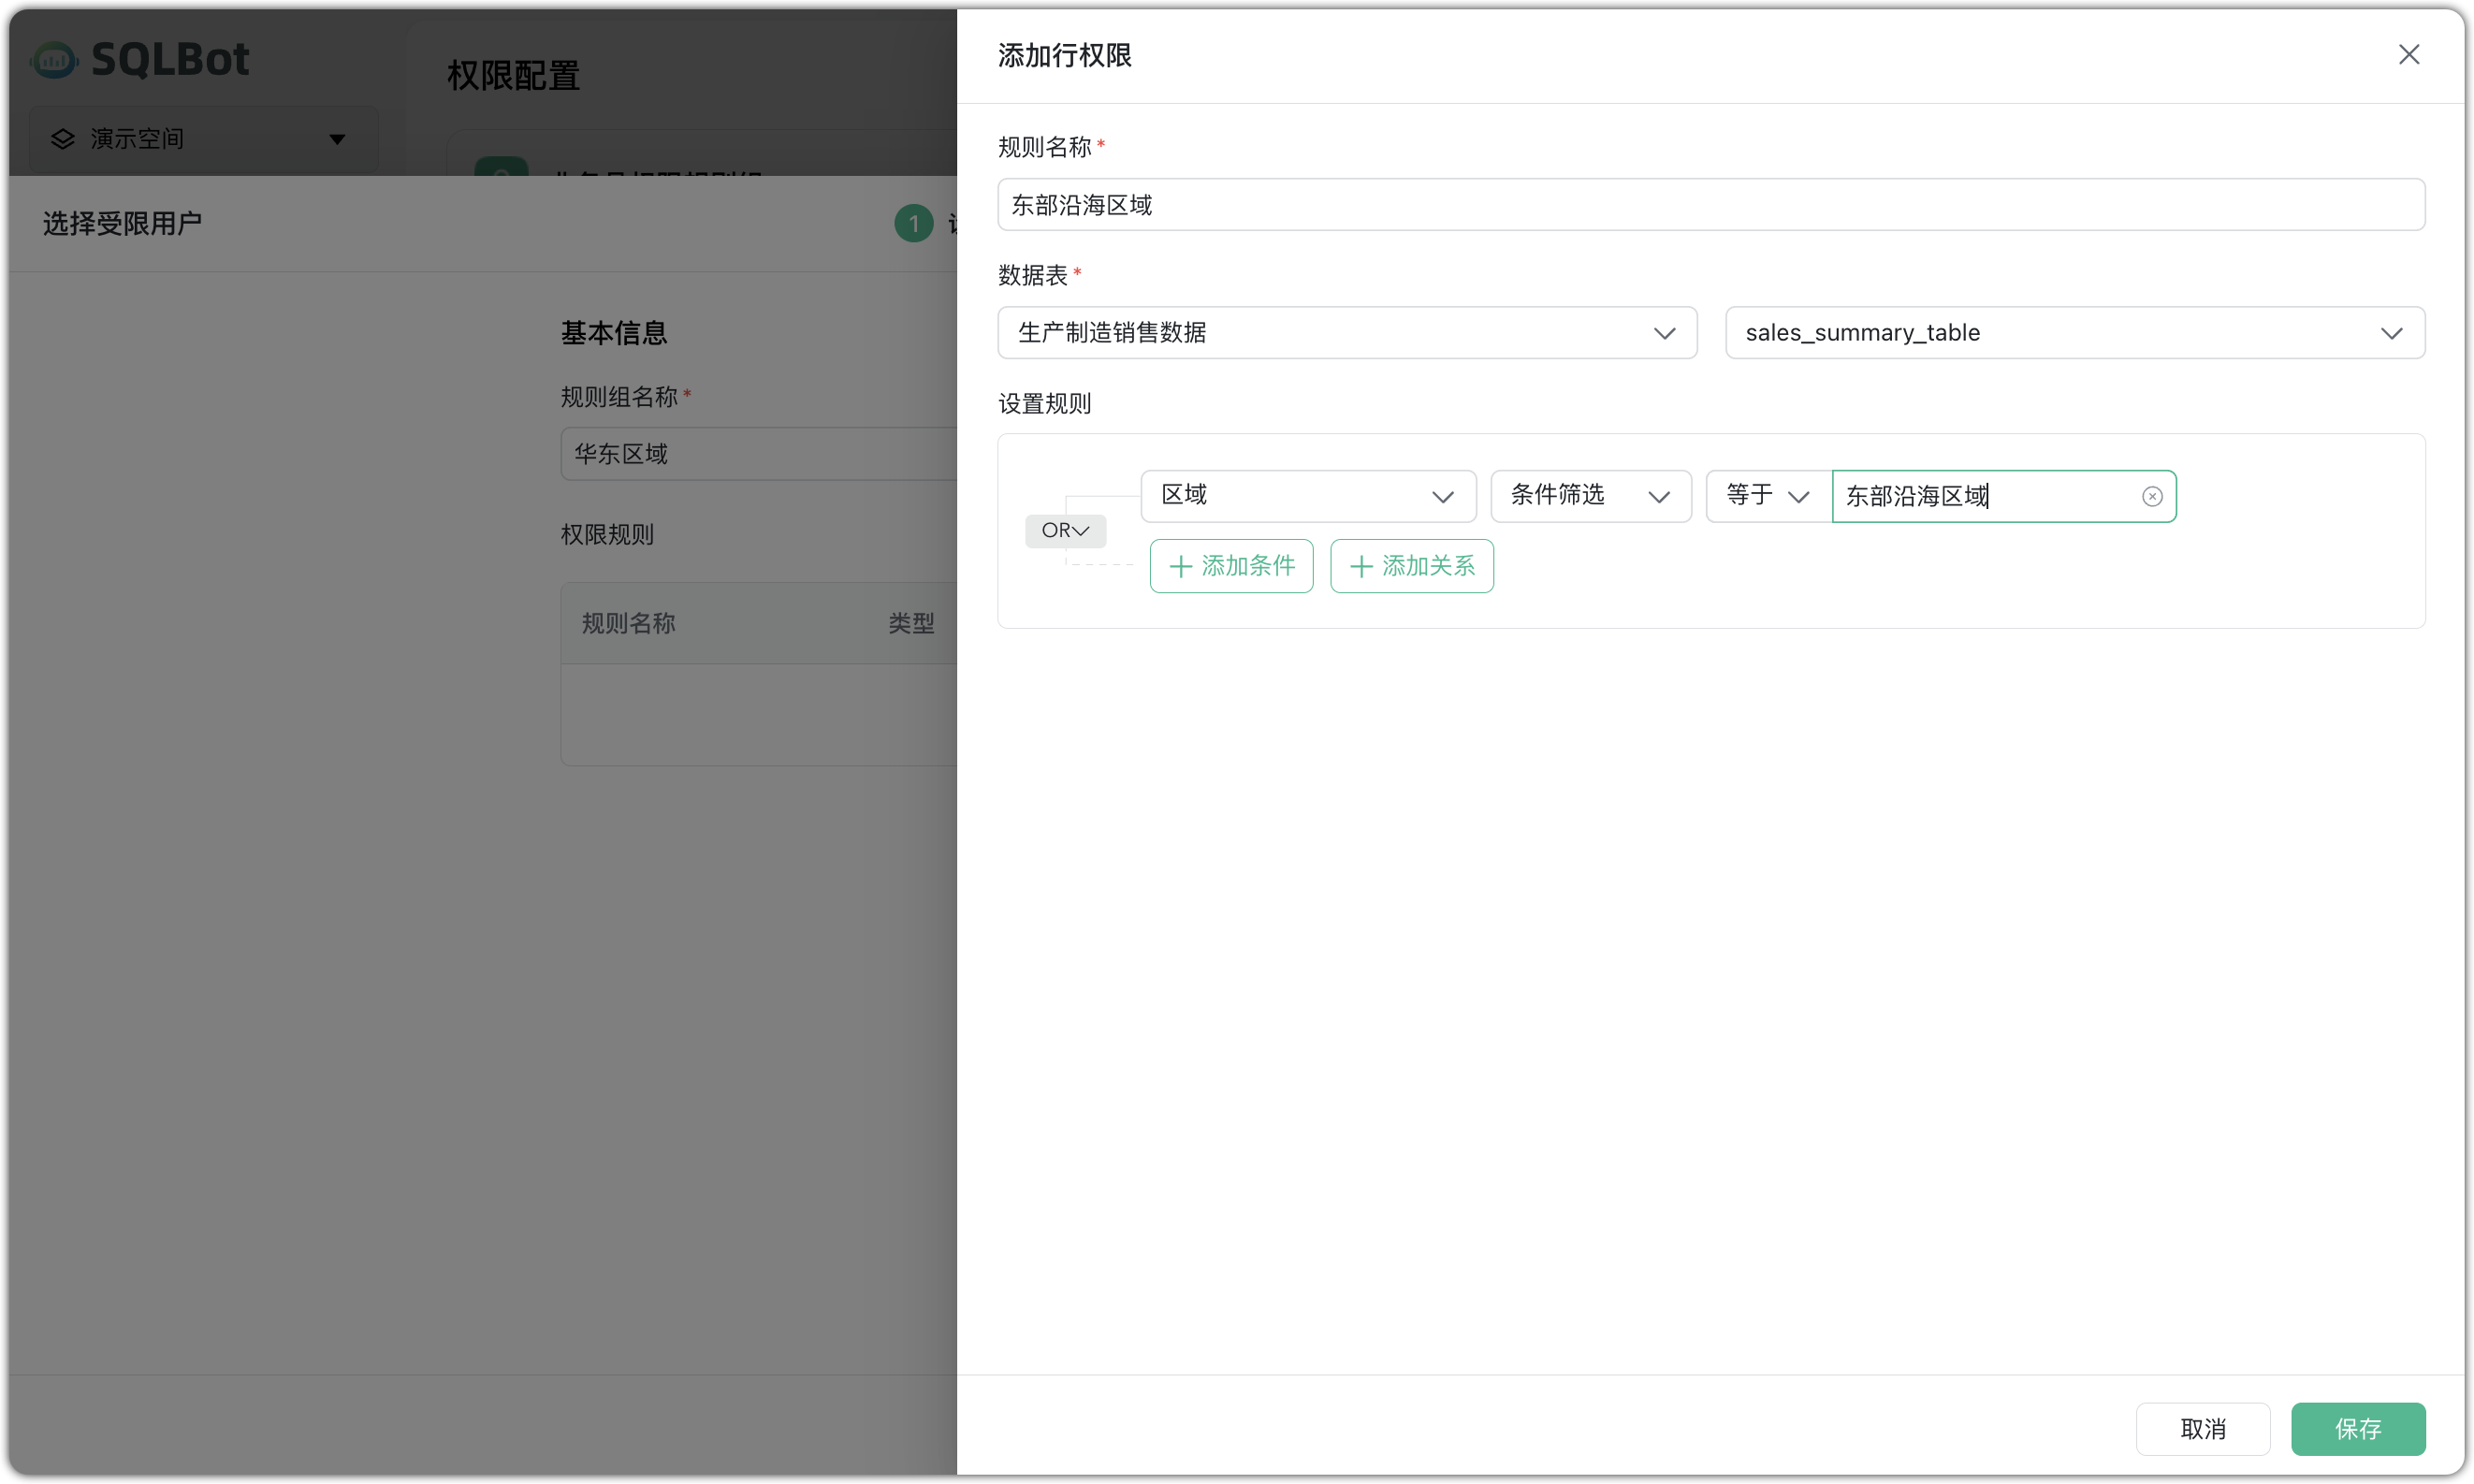Expand the 演示空间 workspace dropdown

pos(337,139)
